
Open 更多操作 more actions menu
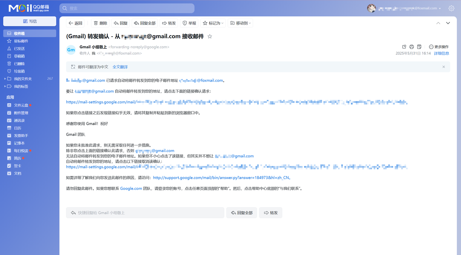pyautogui.click(x=439, y=47)
